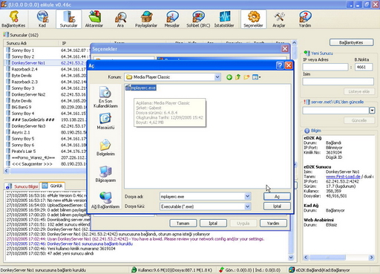Image resolution: width=380 pixels, height=274 pixels.
Task: Open Bilgisayarım place in Aç dialog
Action: click(x=105, y=174)
